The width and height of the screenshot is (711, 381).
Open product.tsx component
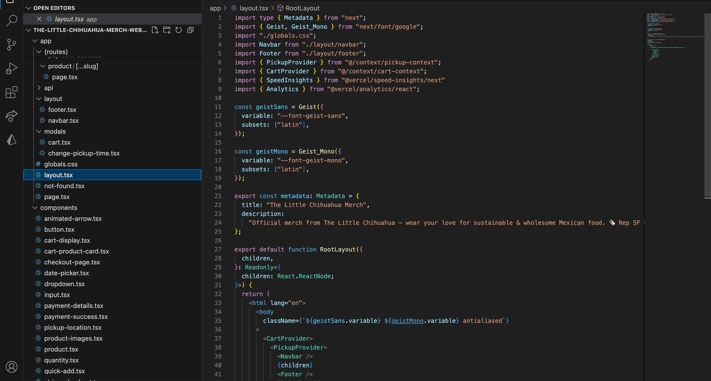click(113, 350)
